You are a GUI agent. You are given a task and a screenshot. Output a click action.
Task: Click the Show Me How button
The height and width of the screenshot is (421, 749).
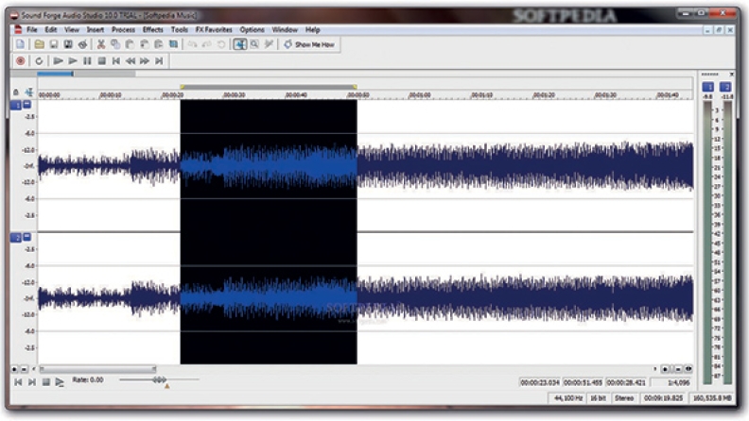coord(309,44)
